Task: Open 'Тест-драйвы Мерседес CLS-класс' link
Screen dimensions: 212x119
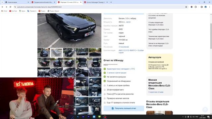Action: coord(159,31)
